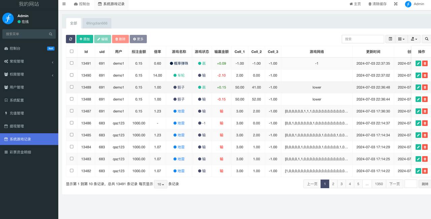Viewport: 431px width, 219px height.
Task: Click search icon in sidebar menu search
Action: (51, 34)
